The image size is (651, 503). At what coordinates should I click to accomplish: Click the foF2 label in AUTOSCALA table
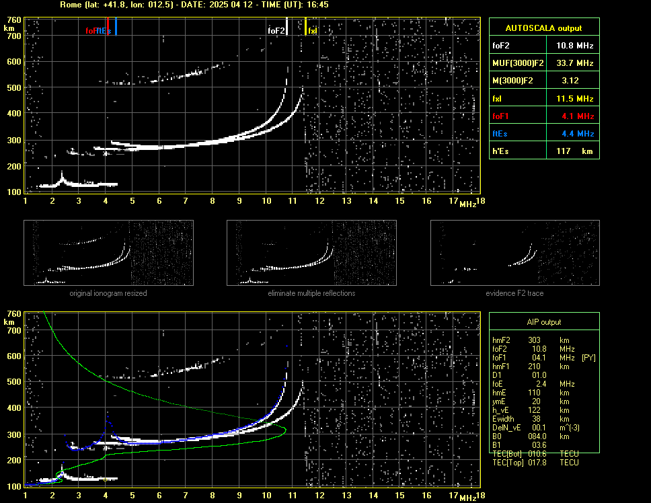click(x=501, y=46)
